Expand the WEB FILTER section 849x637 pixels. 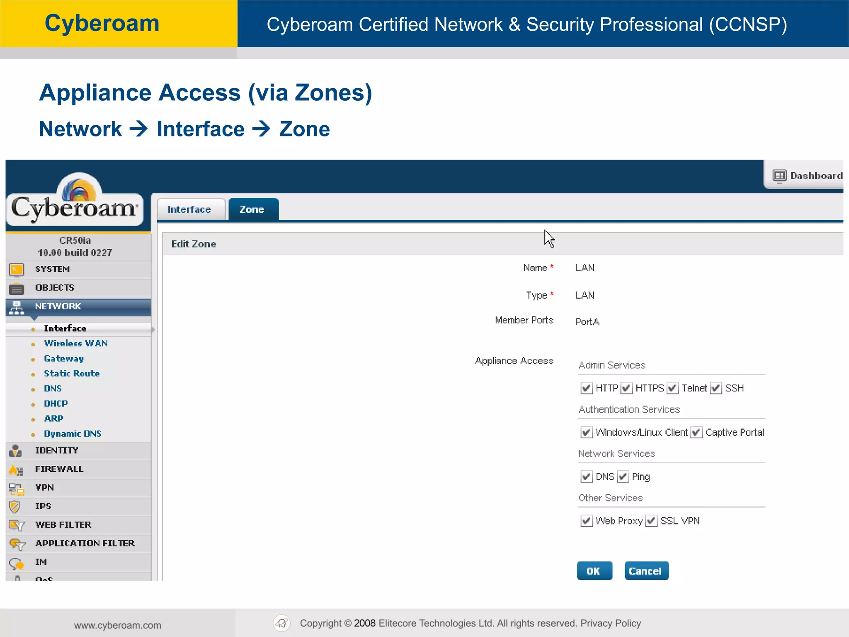click(78, 525)
